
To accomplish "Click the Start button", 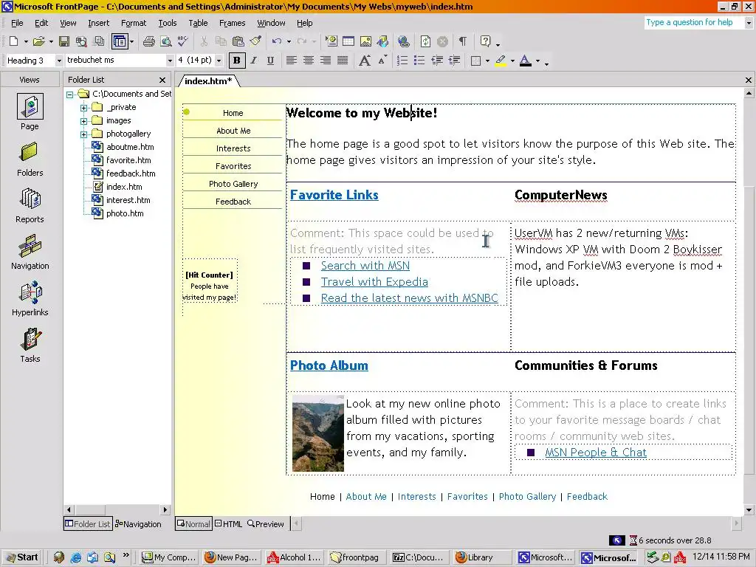I will 21,557.
